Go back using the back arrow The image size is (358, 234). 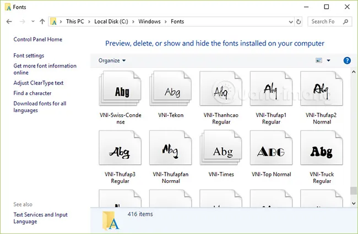[x=9, y=21]
